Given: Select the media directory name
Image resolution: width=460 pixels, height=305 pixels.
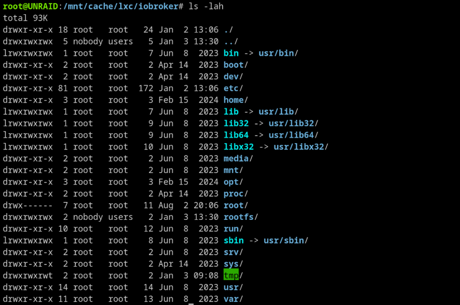Looking at the screenshot, I should (236, 158).
